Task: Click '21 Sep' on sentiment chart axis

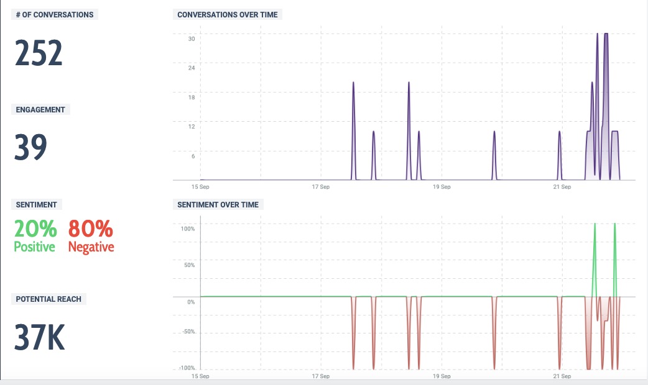Action: coord(562,376)
